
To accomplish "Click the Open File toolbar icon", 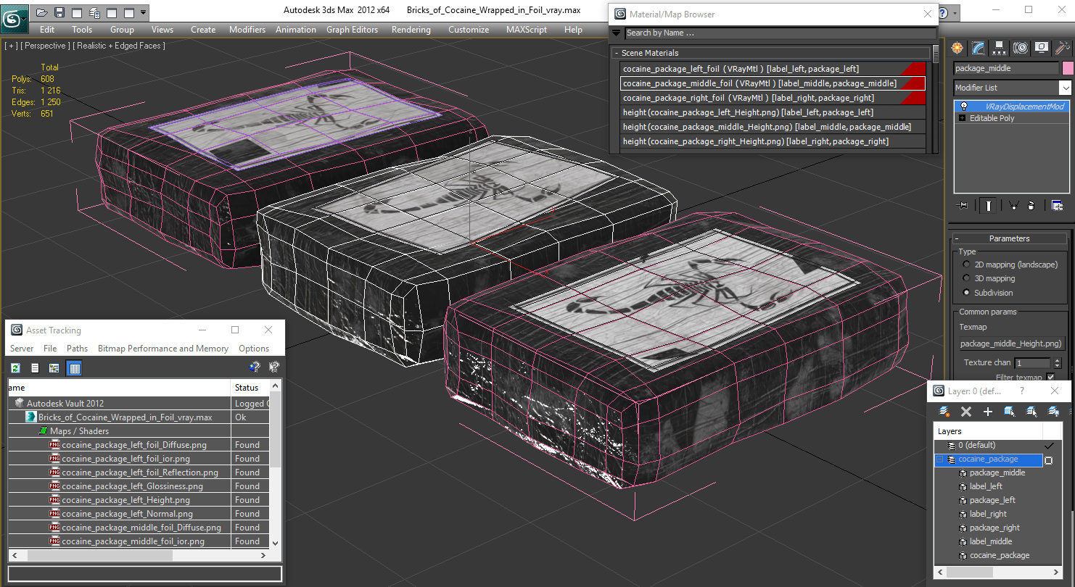I will [42, 12].
